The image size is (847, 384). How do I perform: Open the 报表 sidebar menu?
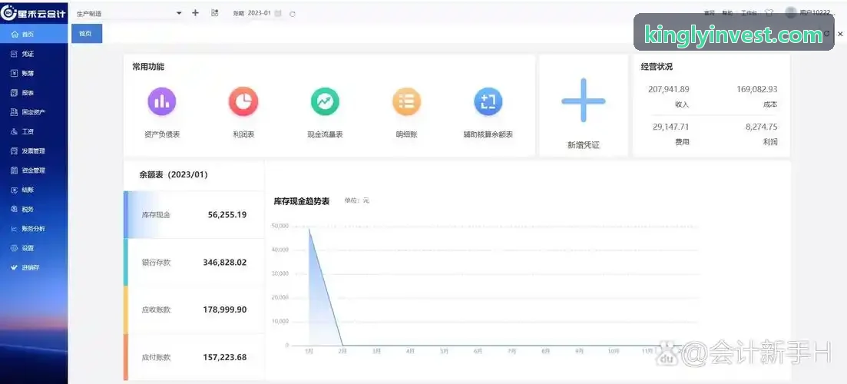coord(34,93)
